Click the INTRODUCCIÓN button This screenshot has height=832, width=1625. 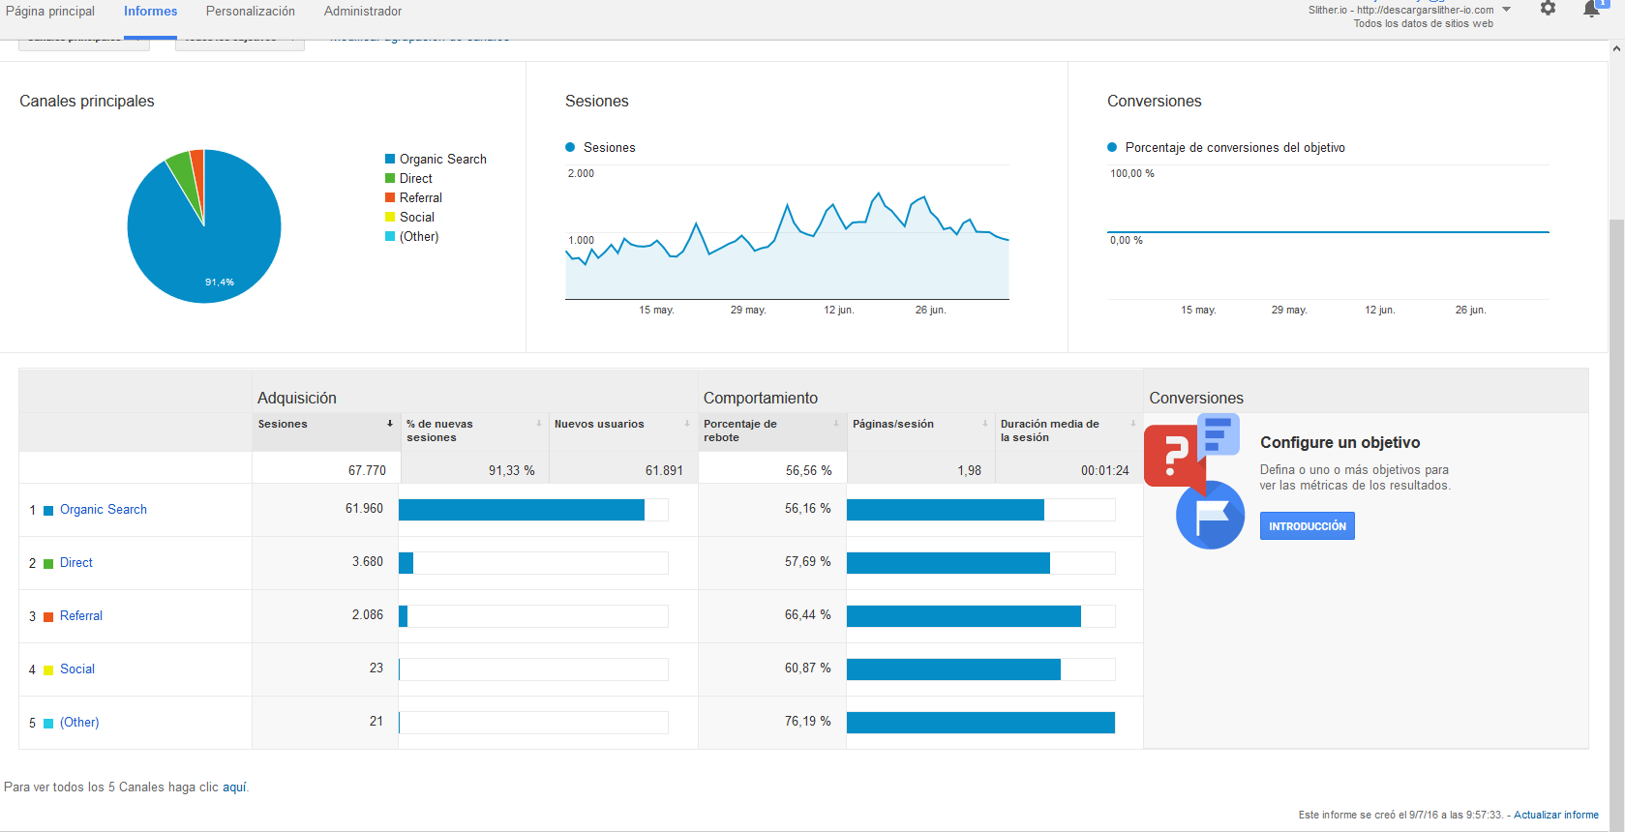pyautogui.click(x=1308, y=526)
